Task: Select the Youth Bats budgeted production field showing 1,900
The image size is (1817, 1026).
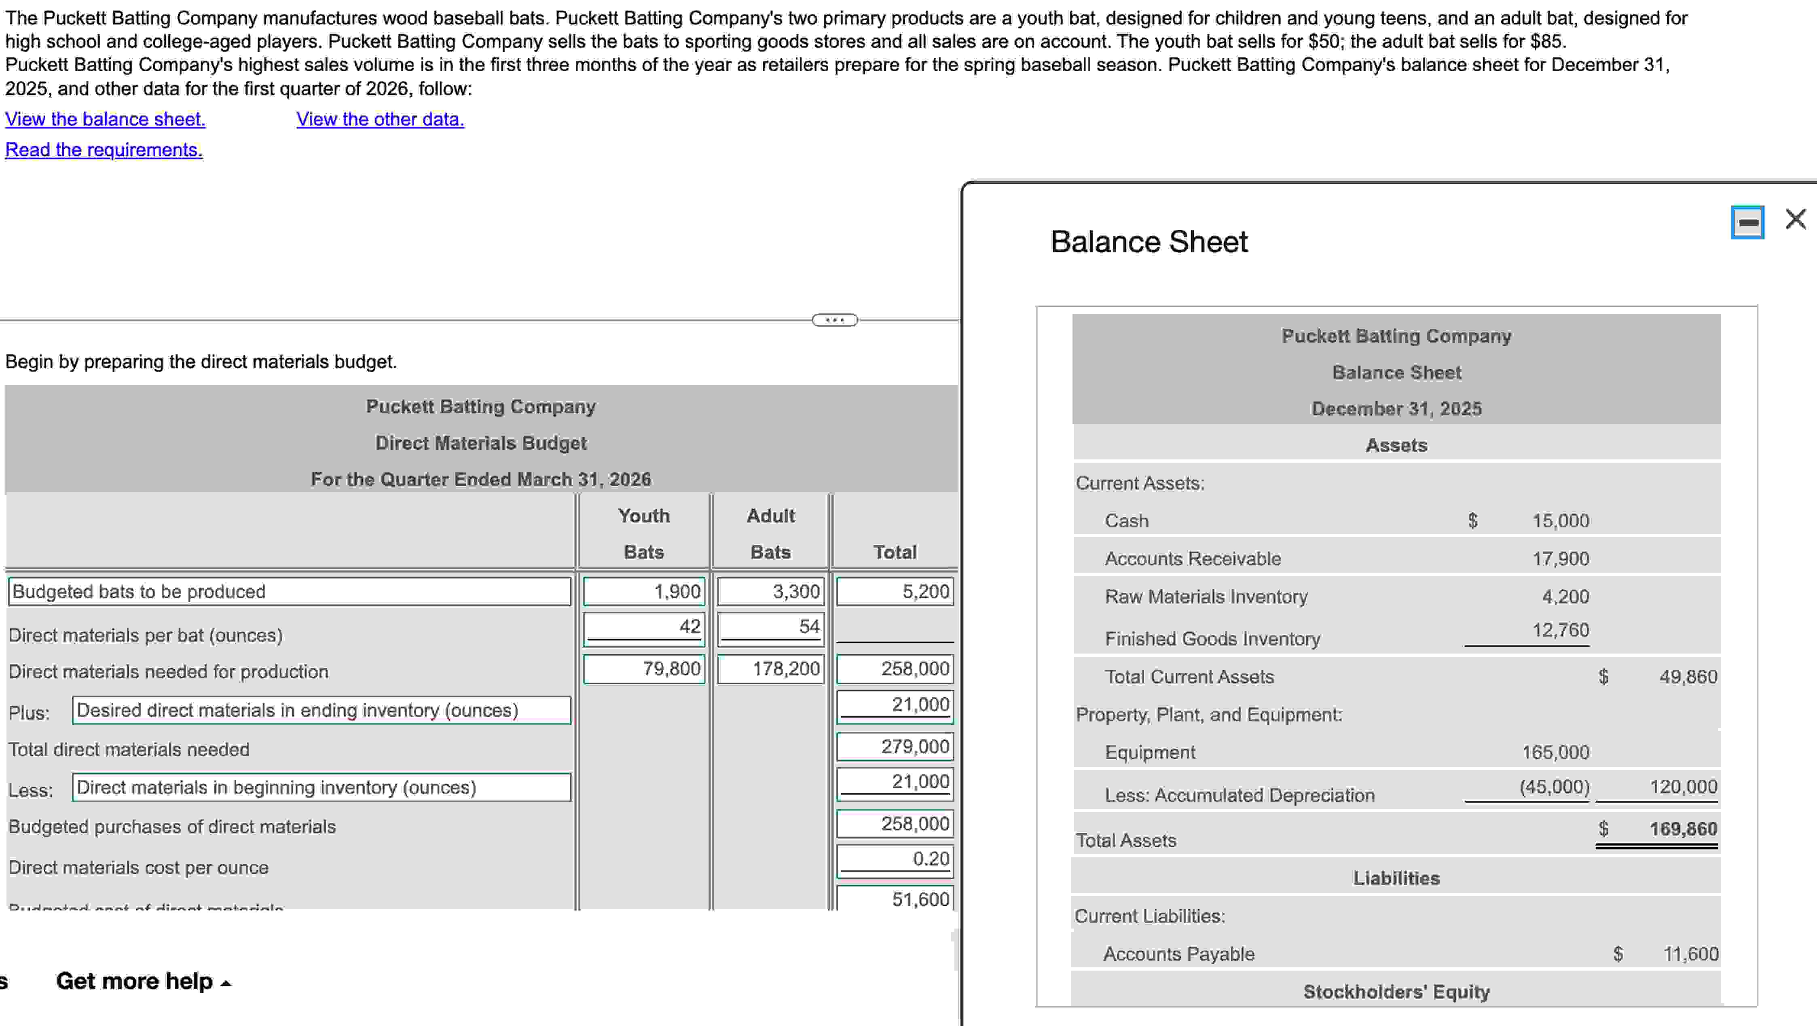Action: coord(643,592)
